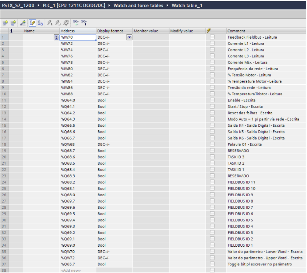Image resolution: width=307 pixels, height=273 pixels.
Task: Click the lightning bolt column header icon
Action: (x=209, y=31)
